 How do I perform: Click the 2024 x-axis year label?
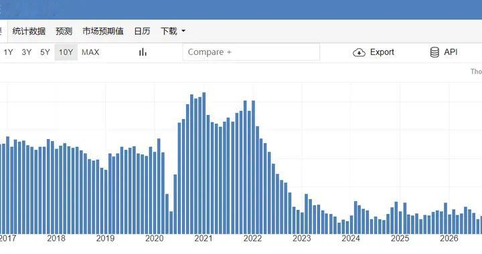351,239
